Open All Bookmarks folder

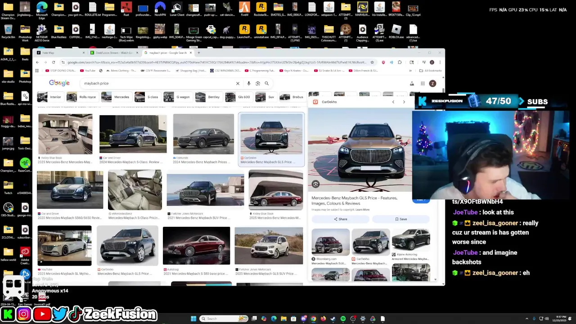click(x=431, y=71)
